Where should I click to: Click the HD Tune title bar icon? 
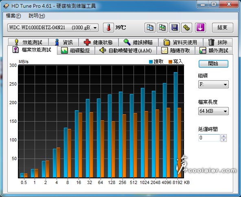[6, 6]
